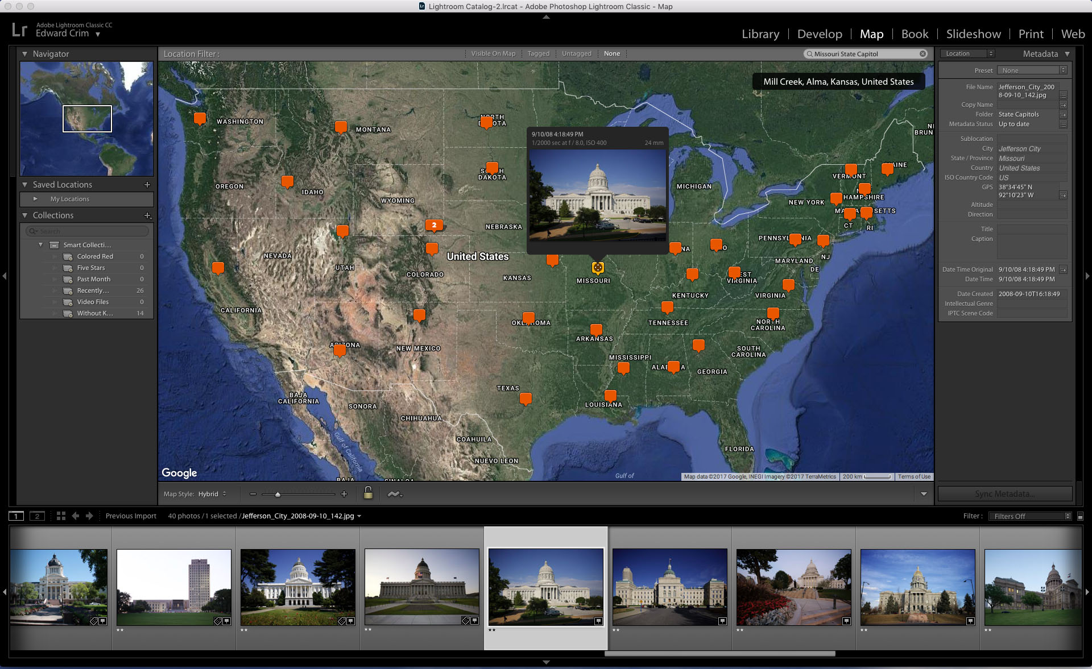The width and height of the screenshot is (1092, 669).
Task: Open identity plate dropdown by Edward Crim
Action: coord(98,34)
